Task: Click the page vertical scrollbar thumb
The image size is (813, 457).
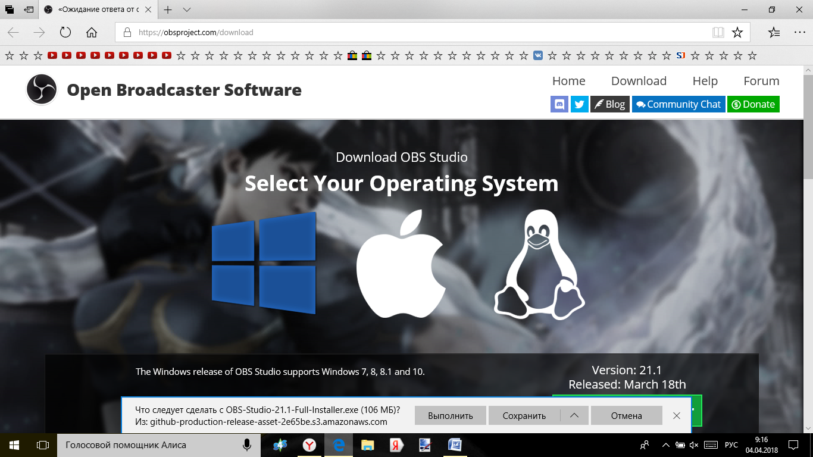Action: 808,125
